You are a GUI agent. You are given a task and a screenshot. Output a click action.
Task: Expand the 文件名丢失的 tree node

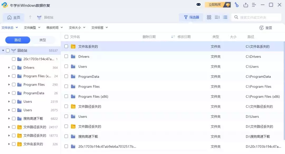tap(9, 144)
